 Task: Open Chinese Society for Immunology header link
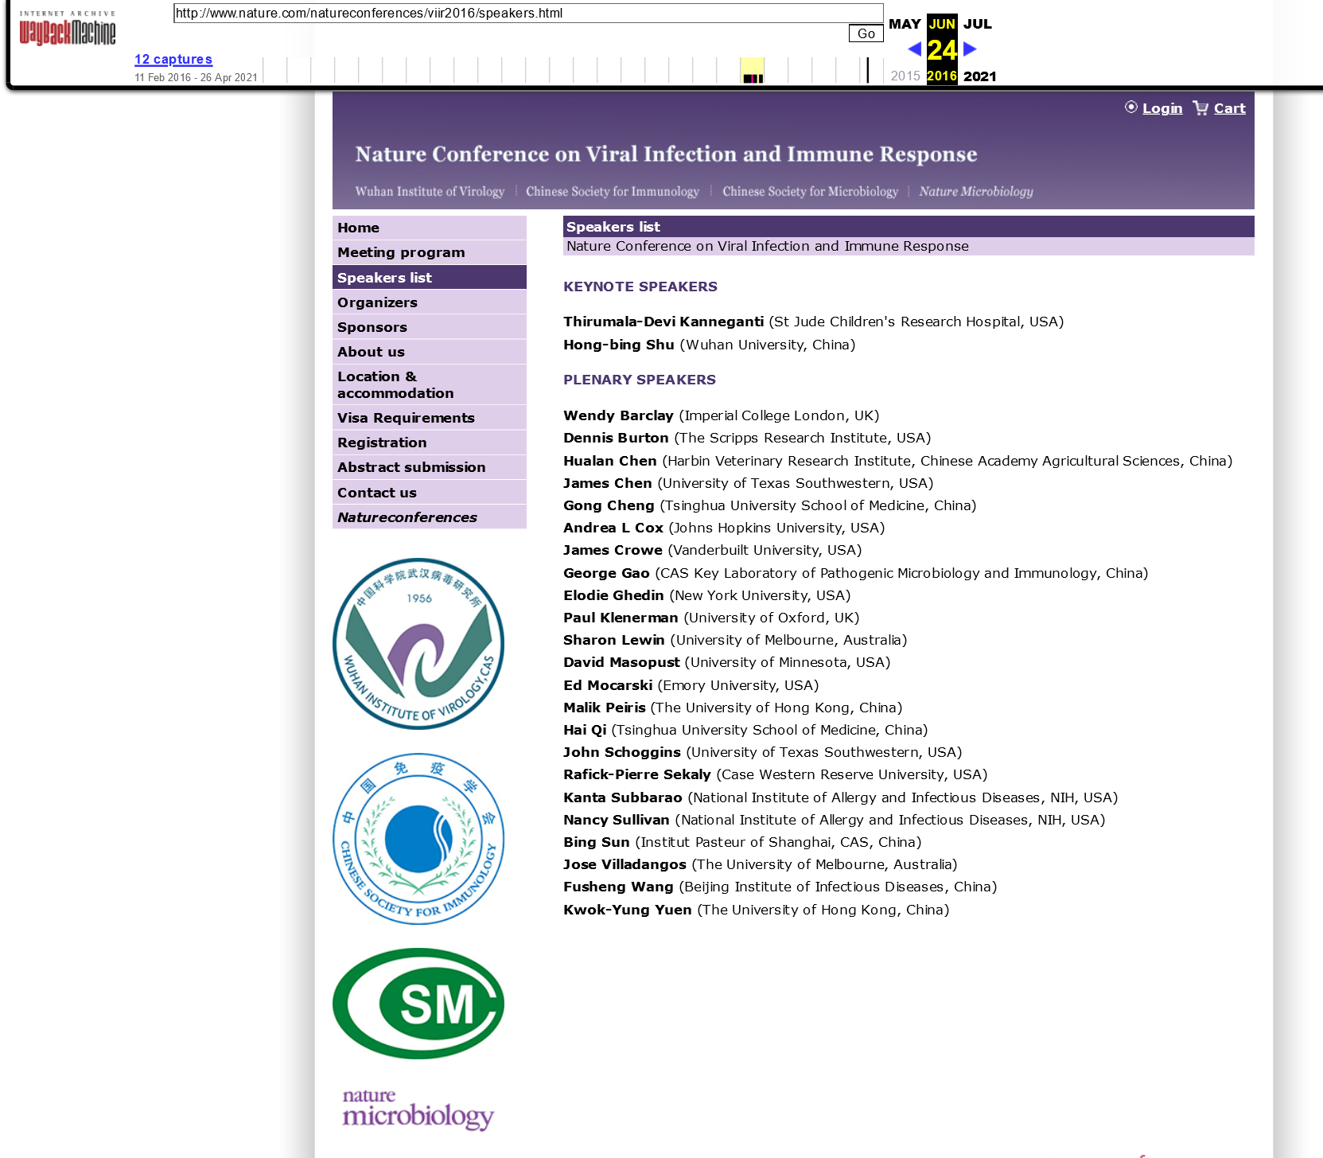click(x=613, y=191)
